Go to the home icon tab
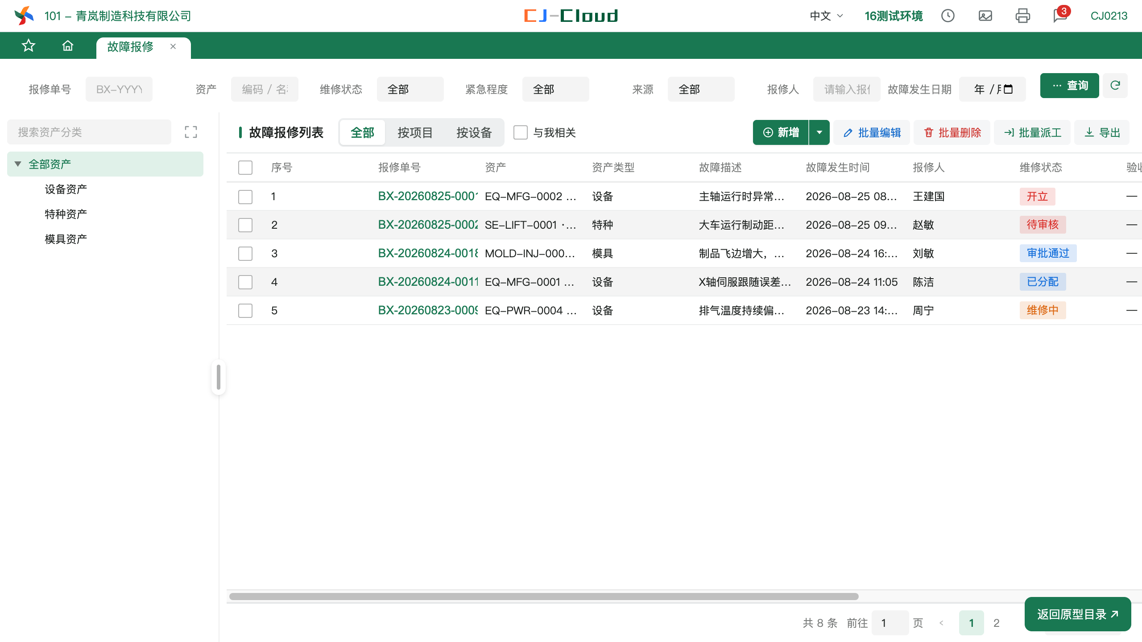 (67, 45)
